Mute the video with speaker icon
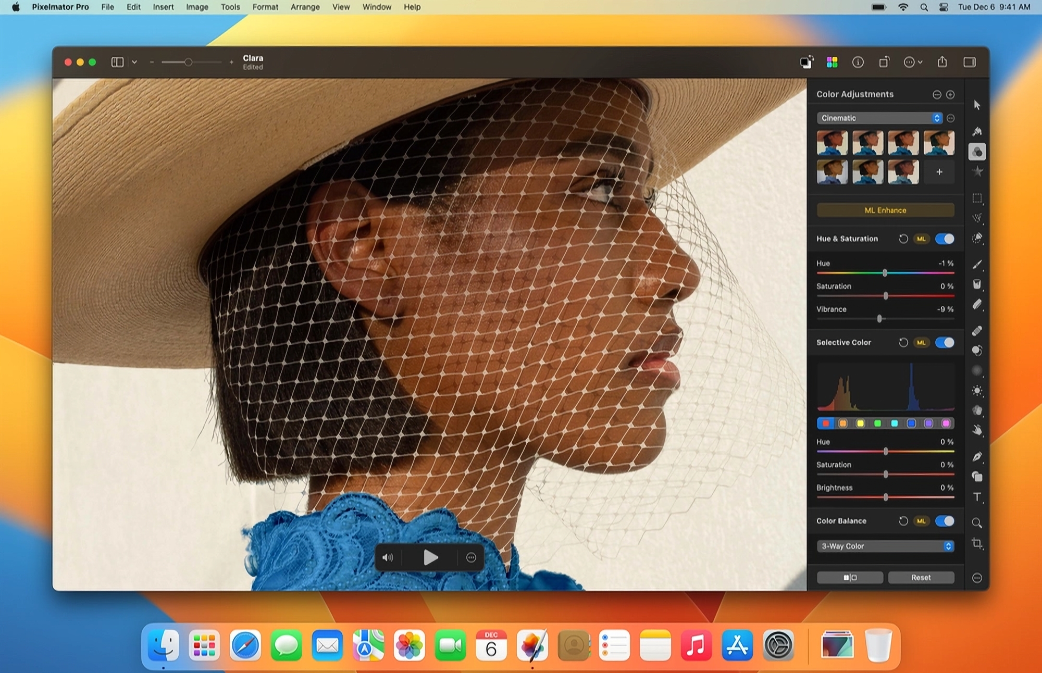 point(388,557)
